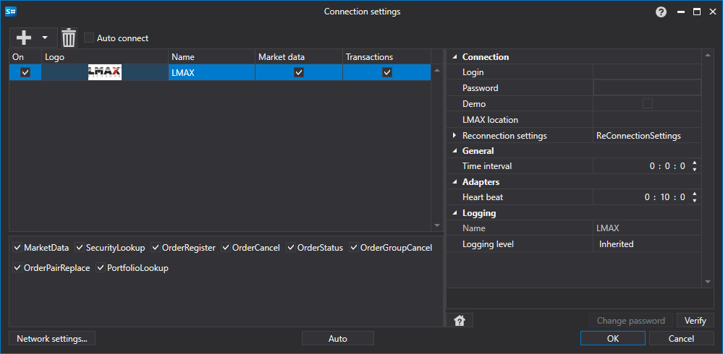This screenshot has width=723, height=354.
Task: Collapse the Logging property group
Action: 454,214
